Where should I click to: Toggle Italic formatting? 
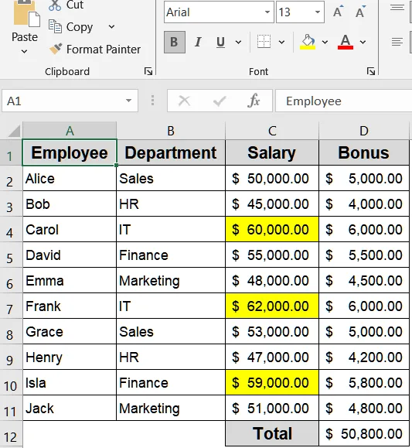coord(198,43)
